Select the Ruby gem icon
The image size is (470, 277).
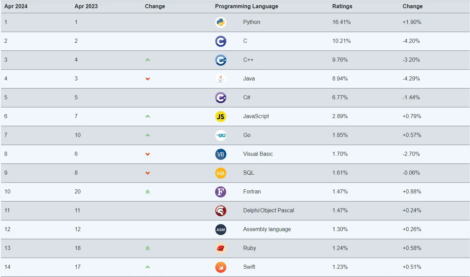221,248
